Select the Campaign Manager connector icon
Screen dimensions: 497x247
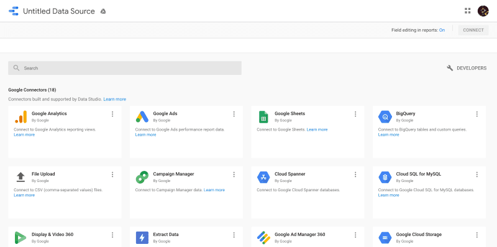click(142, 177)
